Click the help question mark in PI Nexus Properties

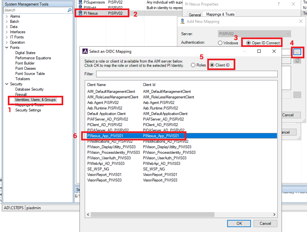[279, 4]
